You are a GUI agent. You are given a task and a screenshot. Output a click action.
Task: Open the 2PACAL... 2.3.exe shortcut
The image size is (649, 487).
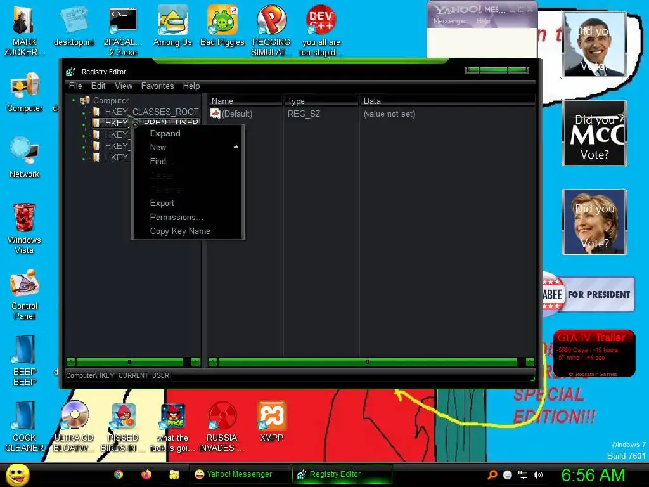[123, 30]
